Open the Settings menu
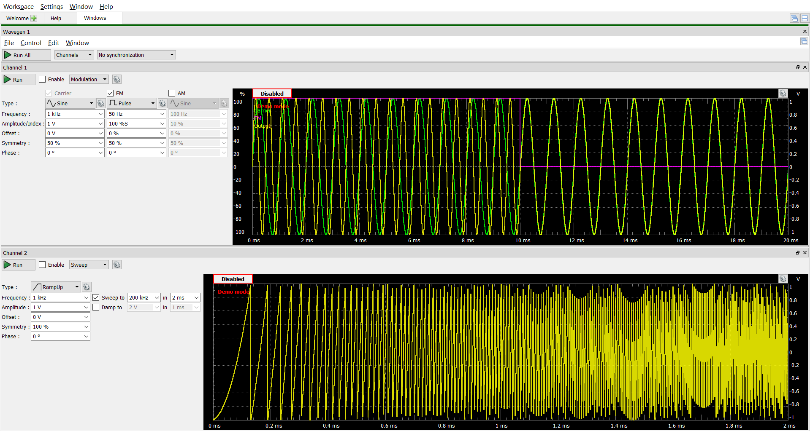The image size is (810, 431). (51, 7)
